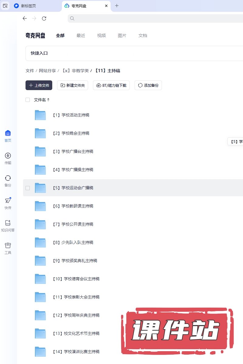Click the BT/磁力链下载 button

click(111, 86)
